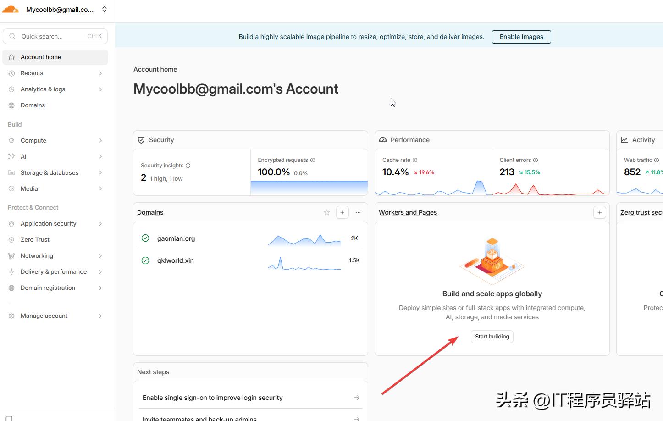Open the account switcher dropdown
The image size is (663, 421).
click(105, 9)
